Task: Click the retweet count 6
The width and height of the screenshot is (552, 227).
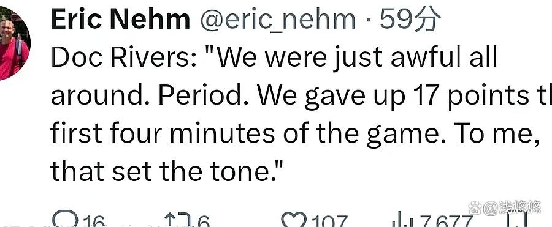Action: point(204,221)
